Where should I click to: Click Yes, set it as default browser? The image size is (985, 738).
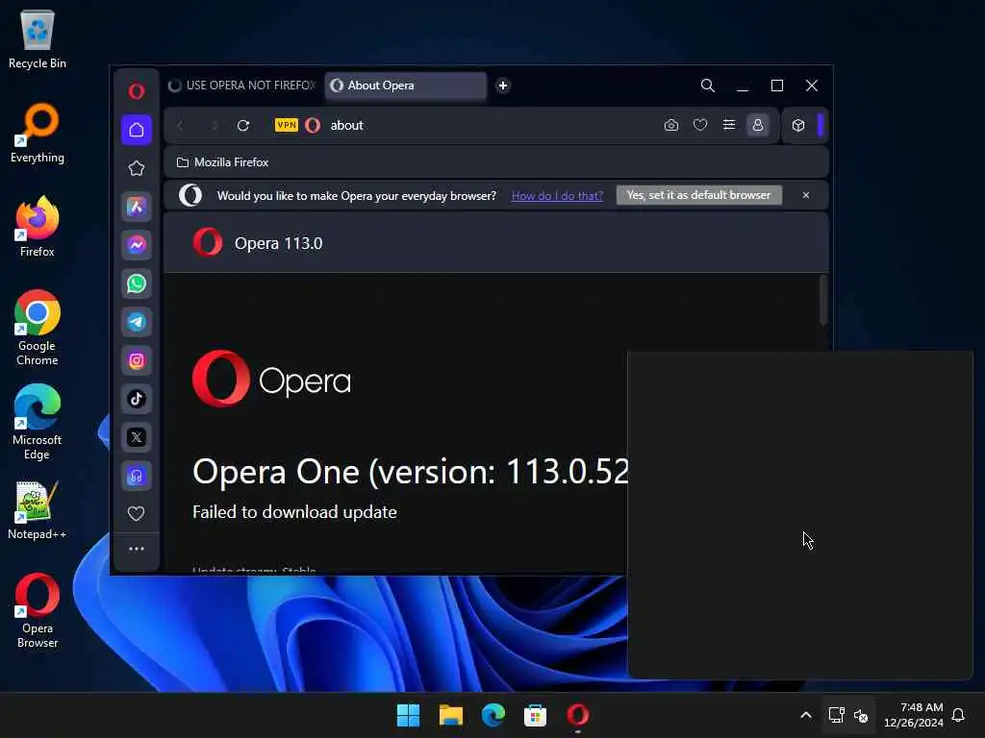[698, 195]
